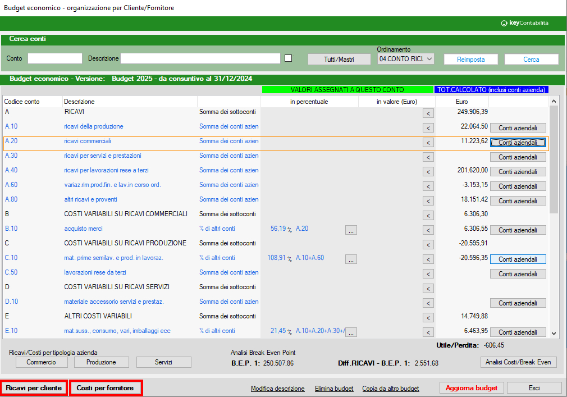This screenshot has width=567, height=397.
Task: Click the Cerca button
Action: pyautogui.click(x=531, y=60)
